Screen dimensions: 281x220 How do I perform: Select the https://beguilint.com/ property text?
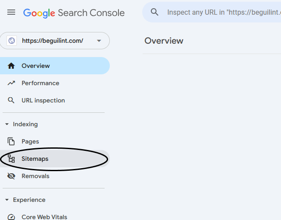[x=52, y=41]
